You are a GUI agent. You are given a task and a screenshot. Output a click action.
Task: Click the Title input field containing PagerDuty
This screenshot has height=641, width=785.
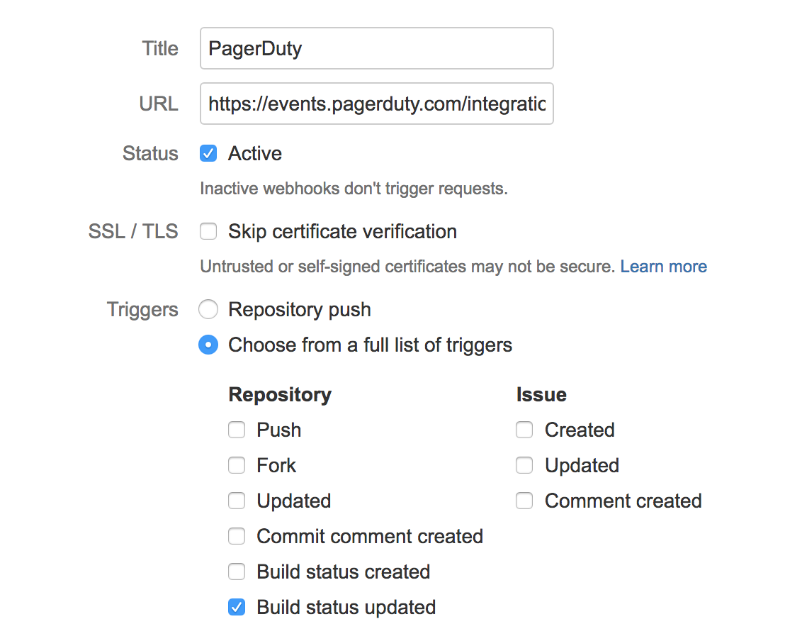[x=376, y=48]
